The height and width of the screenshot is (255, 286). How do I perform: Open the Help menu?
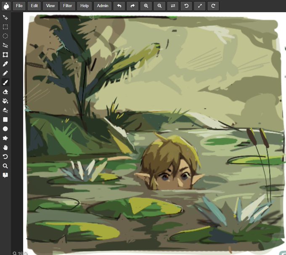tap(85, 6)
